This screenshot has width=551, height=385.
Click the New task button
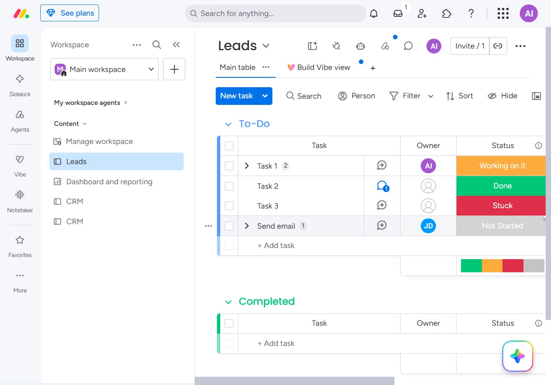237,96
